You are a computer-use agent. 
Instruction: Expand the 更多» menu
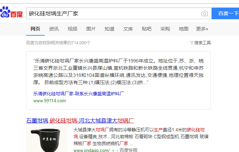(x=202, y=29)
